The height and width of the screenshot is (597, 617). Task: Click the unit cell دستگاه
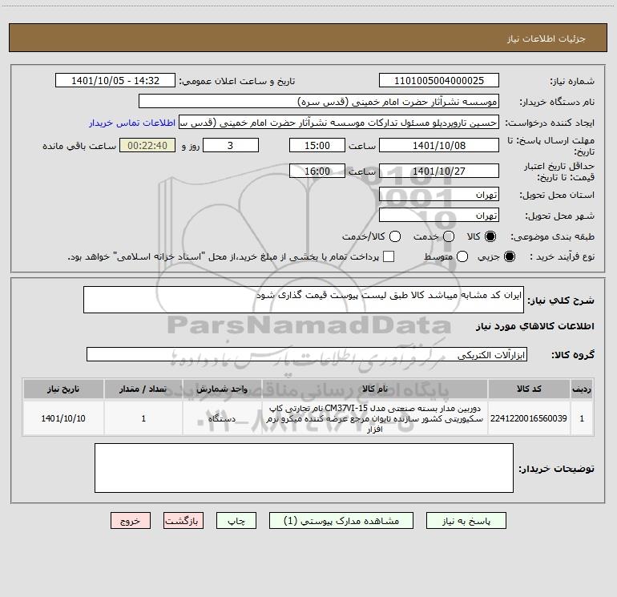coord(222,418)
